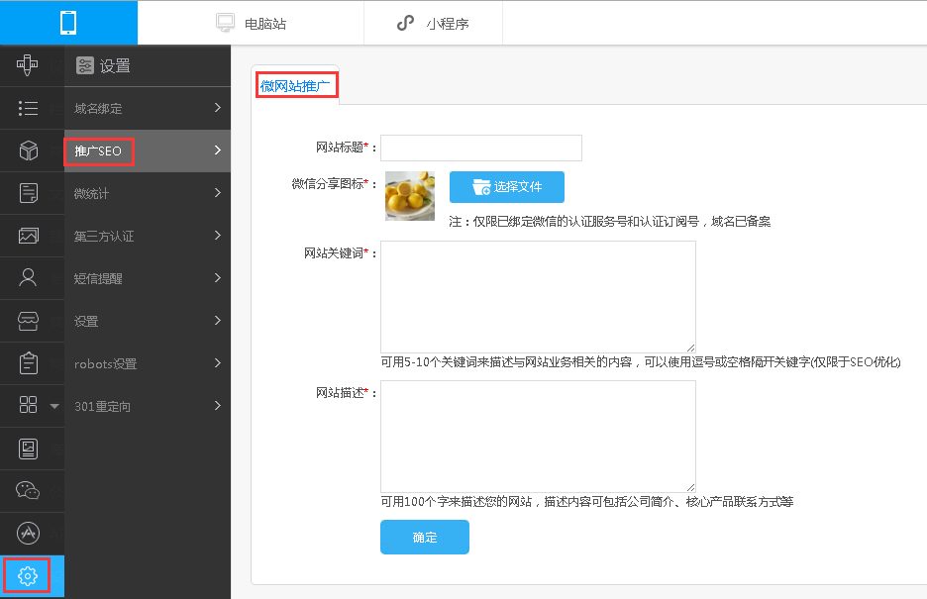Open the mobile phone preview icon tab
The height and width of the screenshot is (599, 927).
tap(67, 22)
